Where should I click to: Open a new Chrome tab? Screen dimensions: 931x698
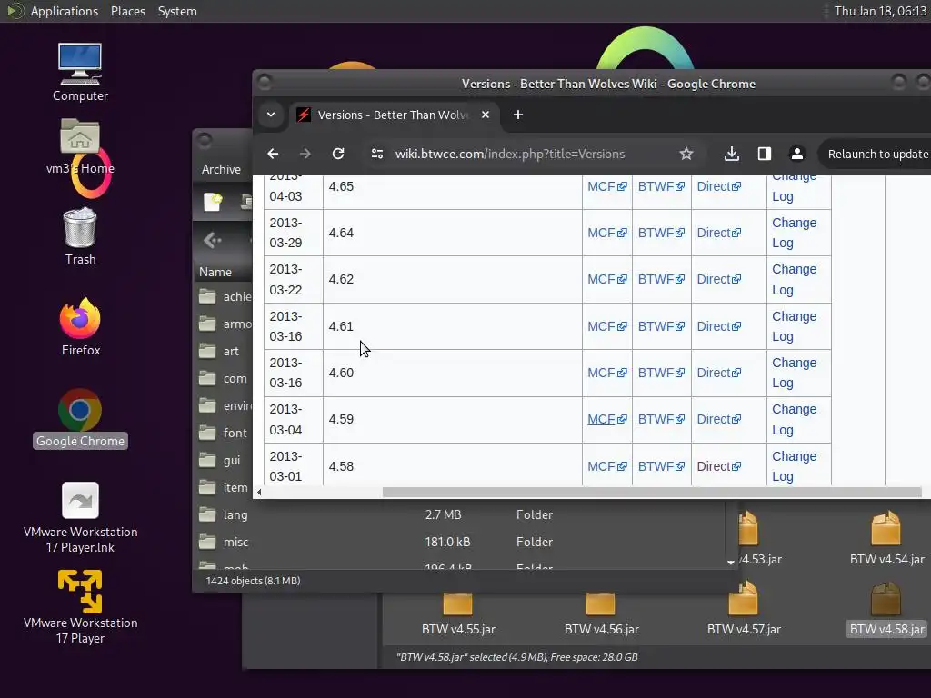point(517,115)
